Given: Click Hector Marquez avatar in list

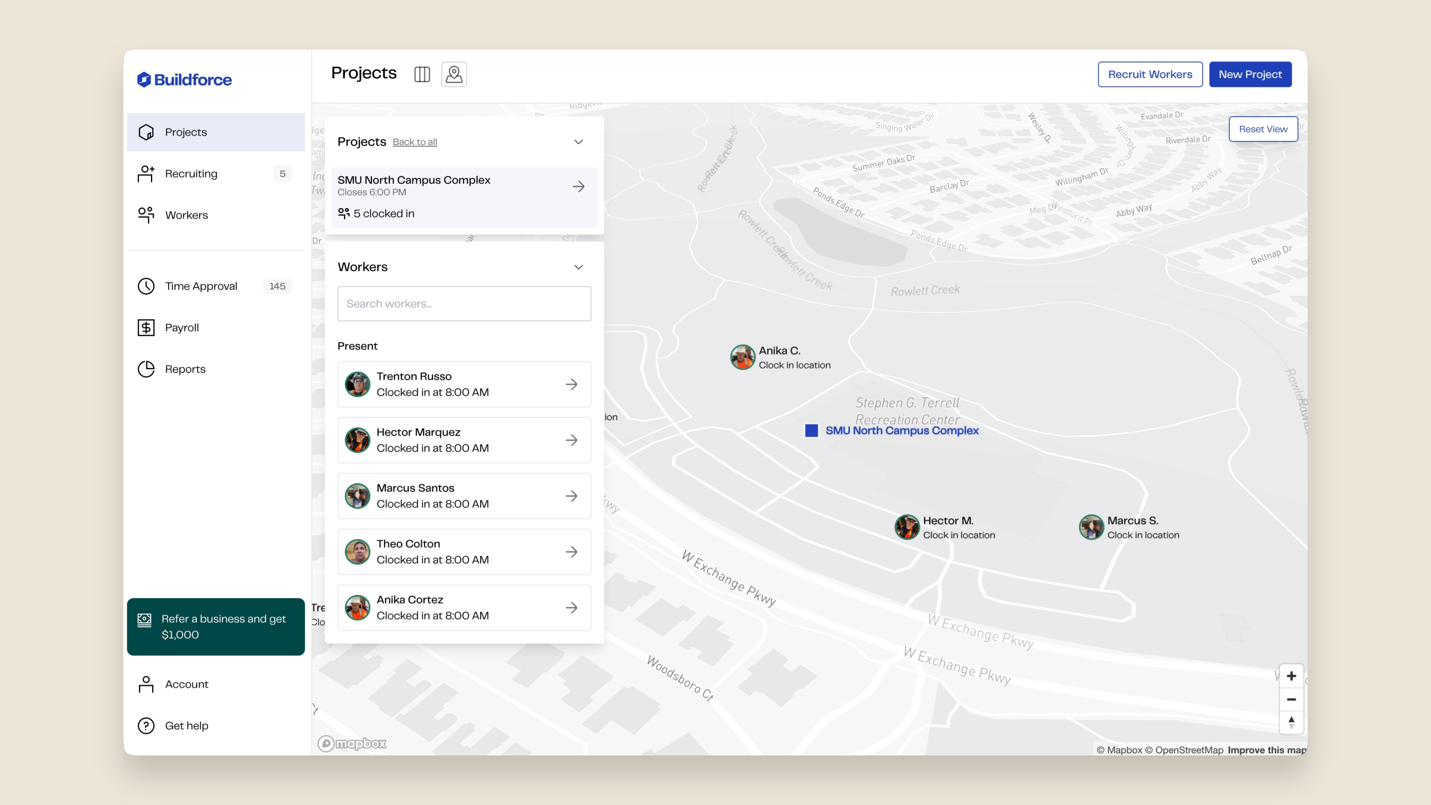Looking at the screenshot, I should pyautogui.click(x=357, y=441).
